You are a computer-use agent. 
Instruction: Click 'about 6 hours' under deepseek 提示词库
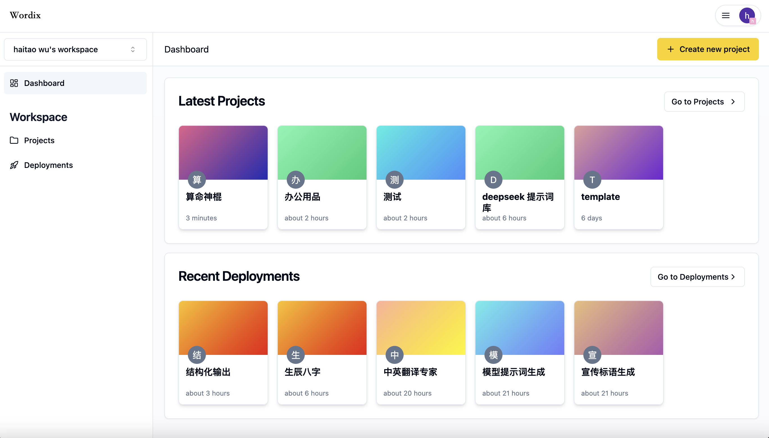(504, 218)
